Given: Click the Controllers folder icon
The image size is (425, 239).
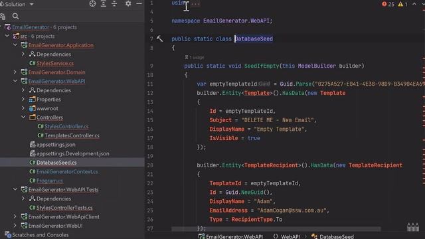Looking at the screenshot, I should tap(33, 117).
